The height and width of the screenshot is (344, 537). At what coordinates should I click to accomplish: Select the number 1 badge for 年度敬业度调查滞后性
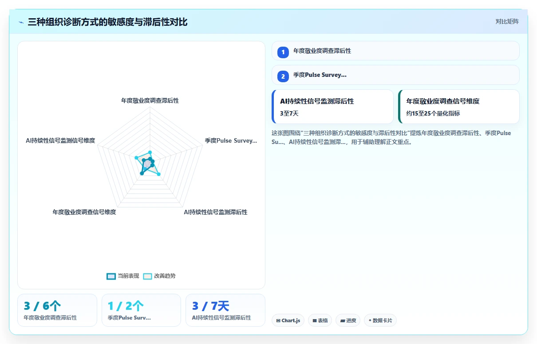283,52
